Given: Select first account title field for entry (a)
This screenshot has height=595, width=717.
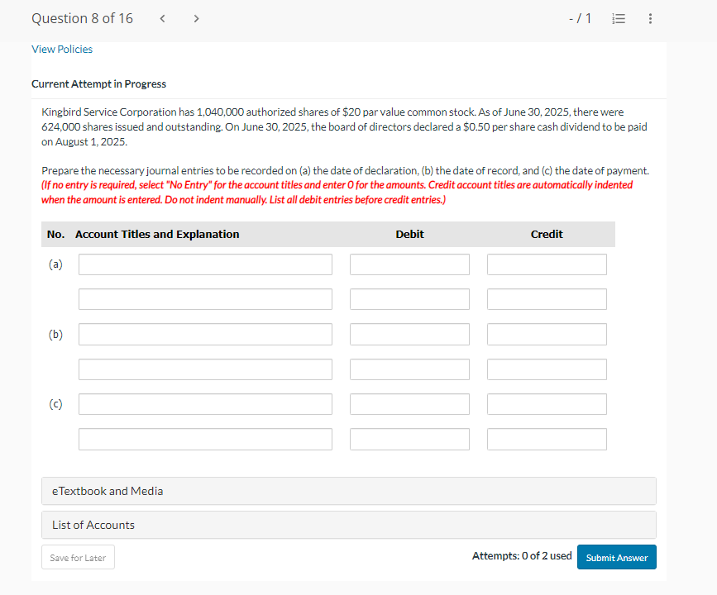Looking at the screenshot, I should coord(205,264).
